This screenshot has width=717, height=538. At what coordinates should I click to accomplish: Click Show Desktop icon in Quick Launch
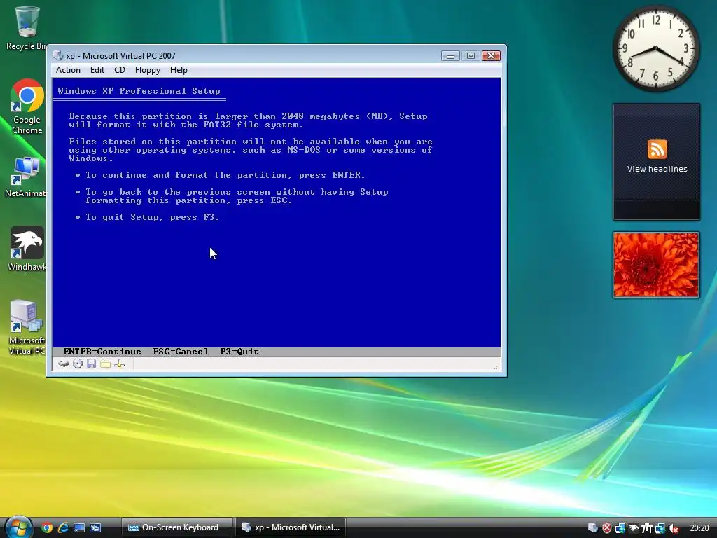click(x=78, y=528)
